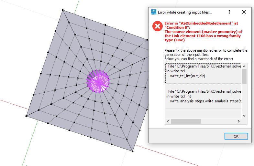Click the traceback horizontal scrollbar left arrow
This screenshot has height=166, width=254.
click(168, 121)
